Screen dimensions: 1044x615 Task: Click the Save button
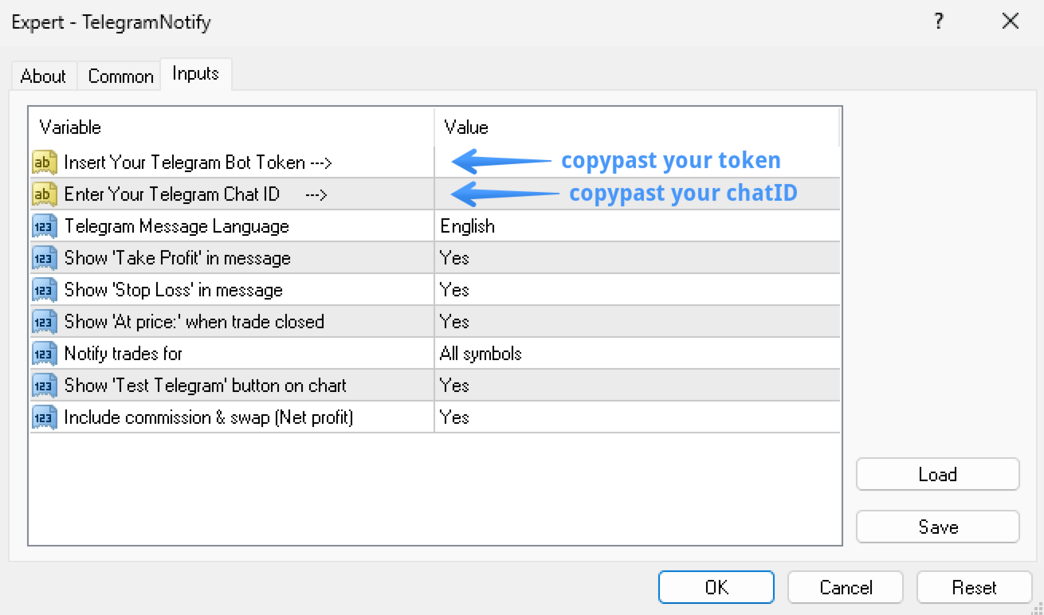[937, 527]
